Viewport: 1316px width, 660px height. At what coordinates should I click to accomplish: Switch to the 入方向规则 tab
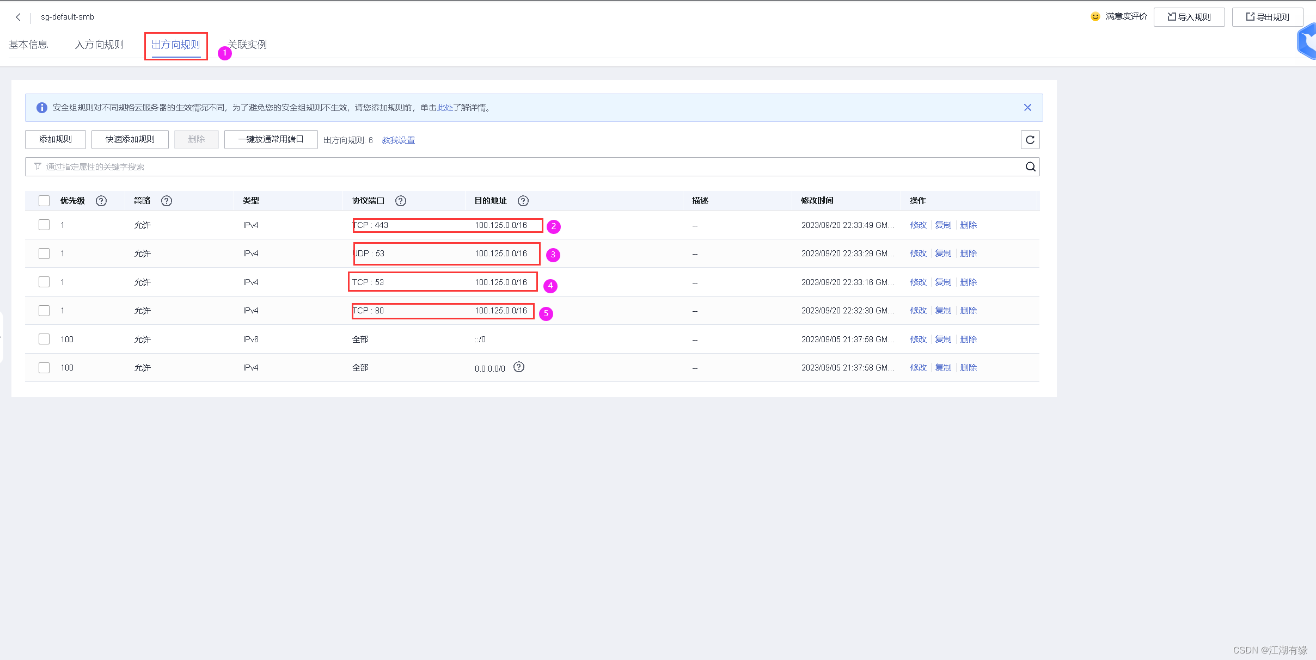click(99, 45)
